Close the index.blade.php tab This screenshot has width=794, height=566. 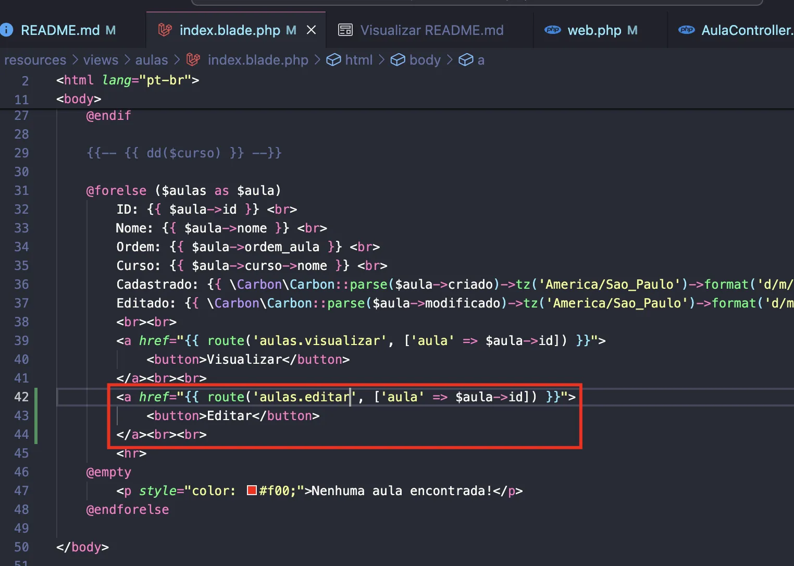(x=311, y=30)
